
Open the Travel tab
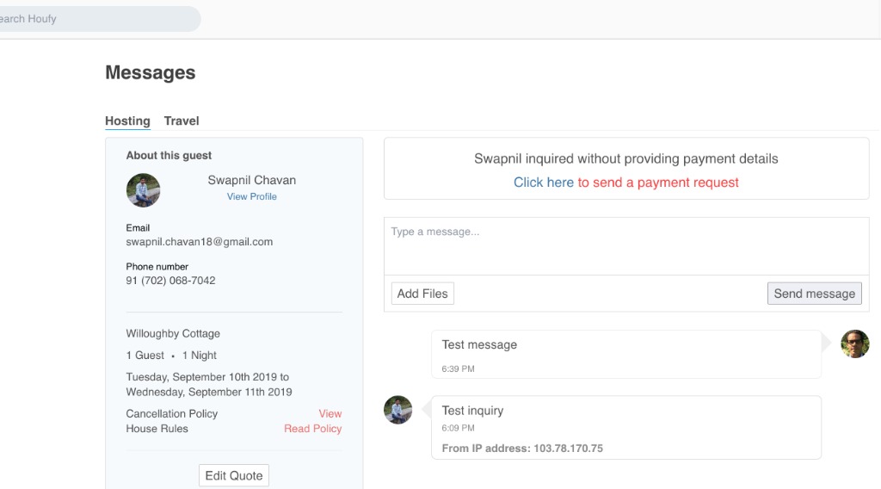tap(182, 121)
